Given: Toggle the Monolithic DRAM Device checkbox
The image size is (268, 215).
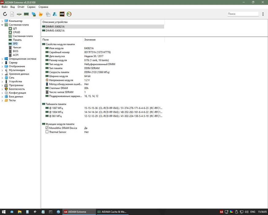Looking at the screenshot, I should (47, 128).
